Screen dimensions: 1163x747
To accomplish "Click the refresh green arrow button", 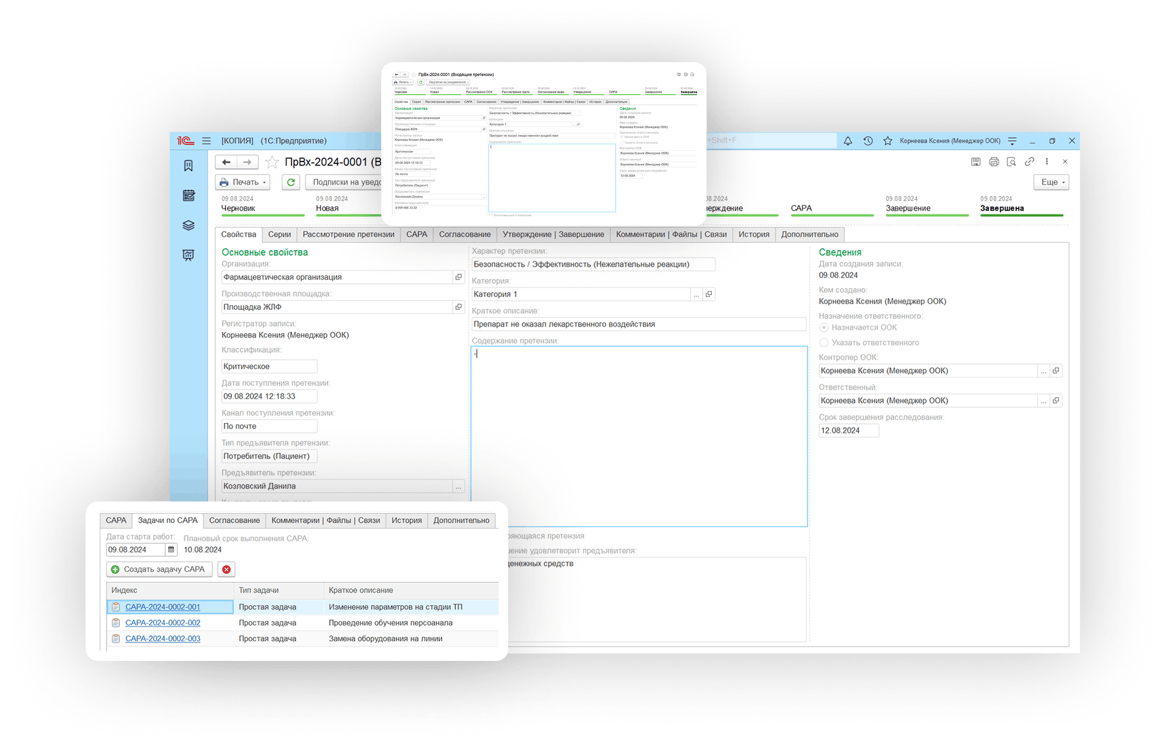I will [x=290, y=182].
